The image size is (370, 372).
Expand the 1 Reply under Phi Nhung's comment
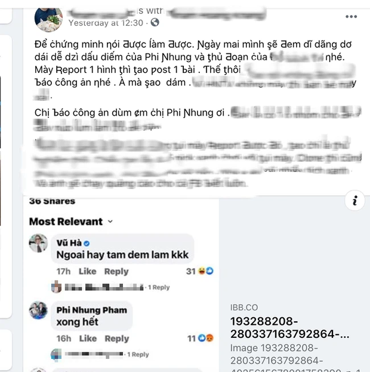tap(138, 355)
